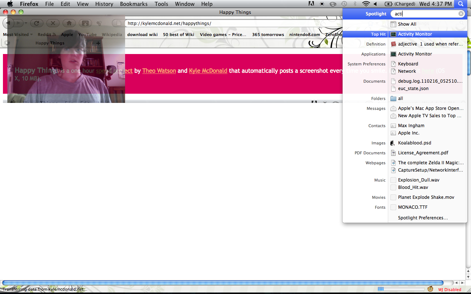This screenshot has width=471, height=294.
Task: Go to Home page via house icon
Action: pos(69,23)
